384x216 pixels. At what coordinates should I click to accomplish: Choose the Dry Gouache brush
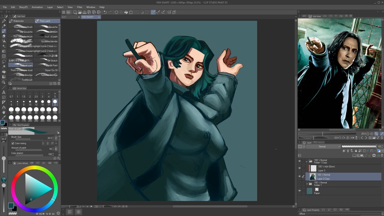coord(21,32)
